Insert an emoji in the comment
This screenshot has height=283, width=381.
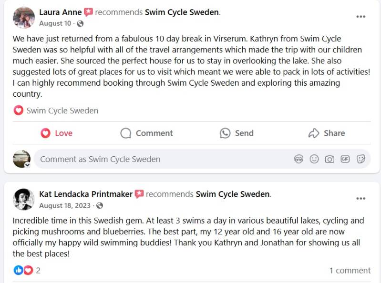(x=314, y=159)
